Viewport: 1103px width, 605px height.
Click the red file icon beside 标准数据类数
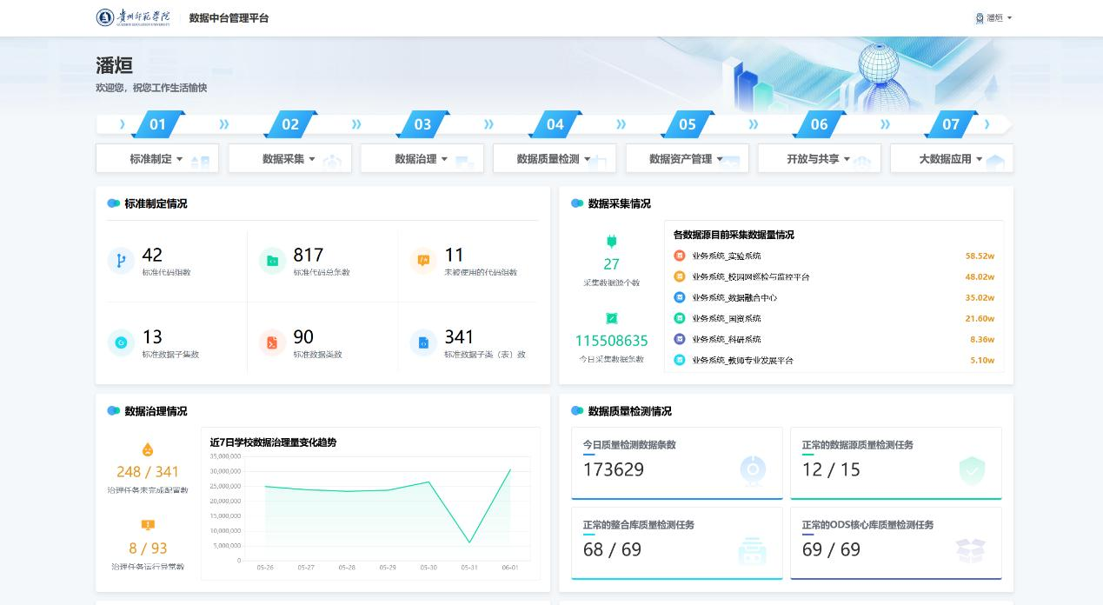point(272,342)
